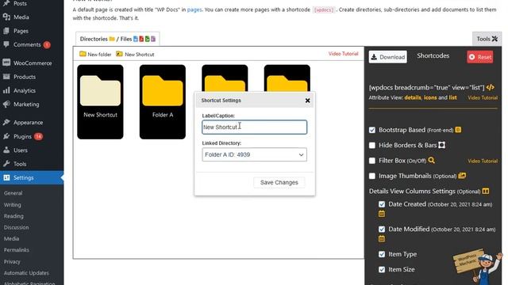Open WooCommerce menu

point(32,63)
